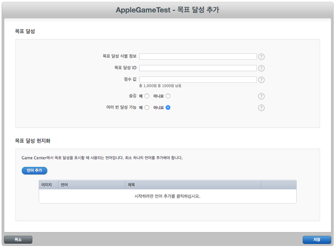Click the 목표 달성 현지화 section heading
Viewport: 335px width, 248px height.
(x=33, y=141)
